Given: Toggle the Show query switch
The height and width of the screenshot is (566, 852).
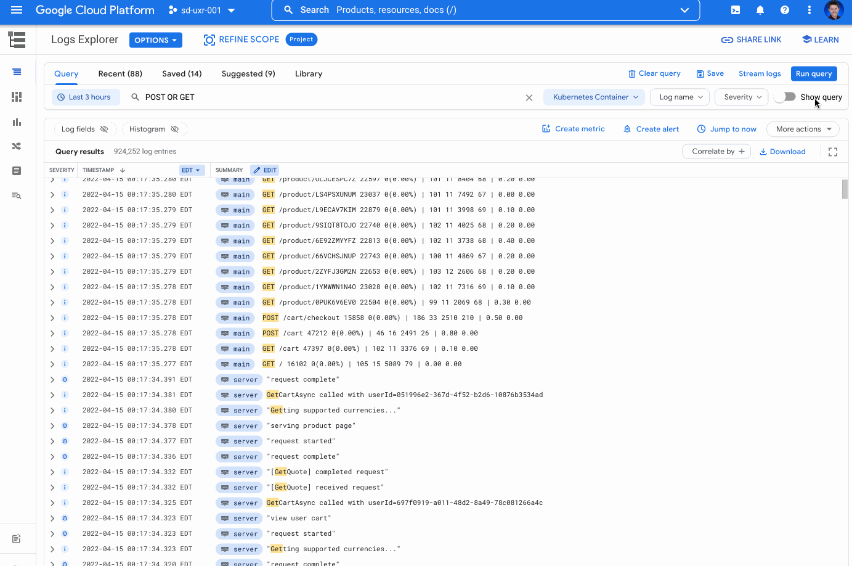Looking at the screenshot, I should coord(785,97).
